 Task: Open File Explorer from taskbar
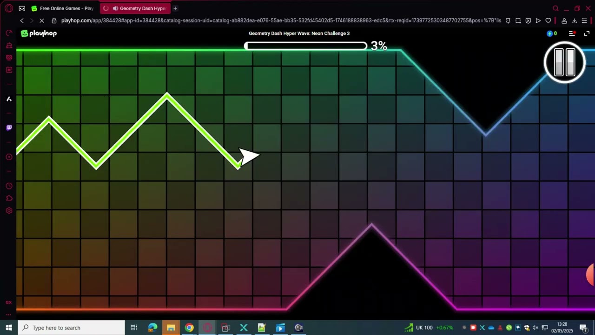tap(171, 328)
